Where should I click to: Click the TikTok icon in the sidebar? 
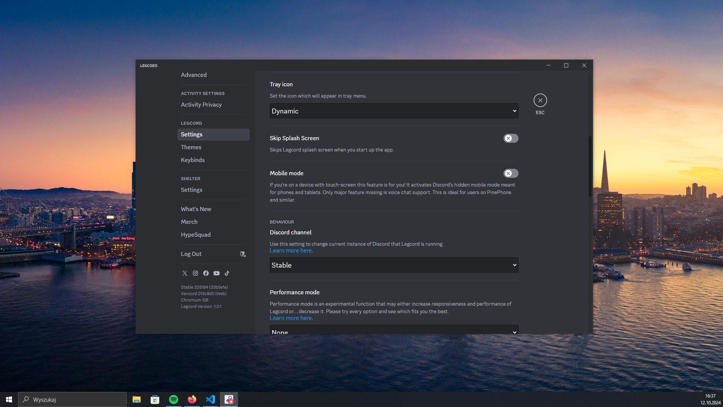point(227,273)
